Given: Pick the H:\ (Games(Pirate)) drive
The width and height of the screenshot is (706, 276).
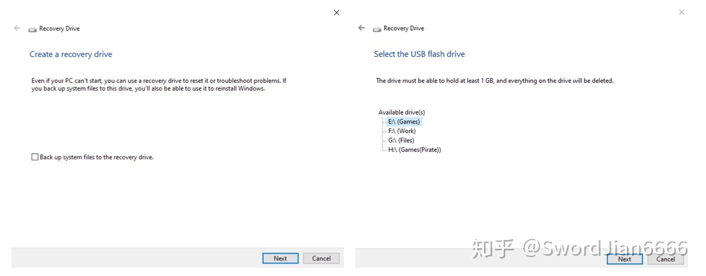Looking at the screenshot, I should click(414, 149).
